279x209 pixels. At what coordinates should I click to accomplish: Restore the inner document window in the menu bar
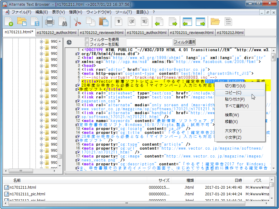coord(267,12)
